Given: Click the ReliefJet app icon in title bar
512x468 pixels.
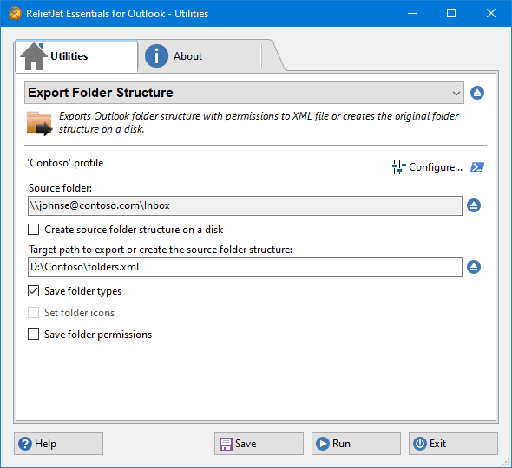Looking at the screenshot, I should pyautogui.click(x=15, y=13).
